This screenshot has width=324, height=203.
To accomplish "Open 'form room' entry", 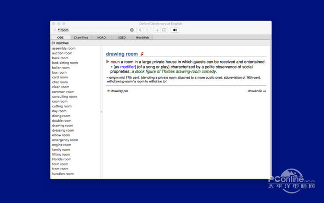I will 60,164.
